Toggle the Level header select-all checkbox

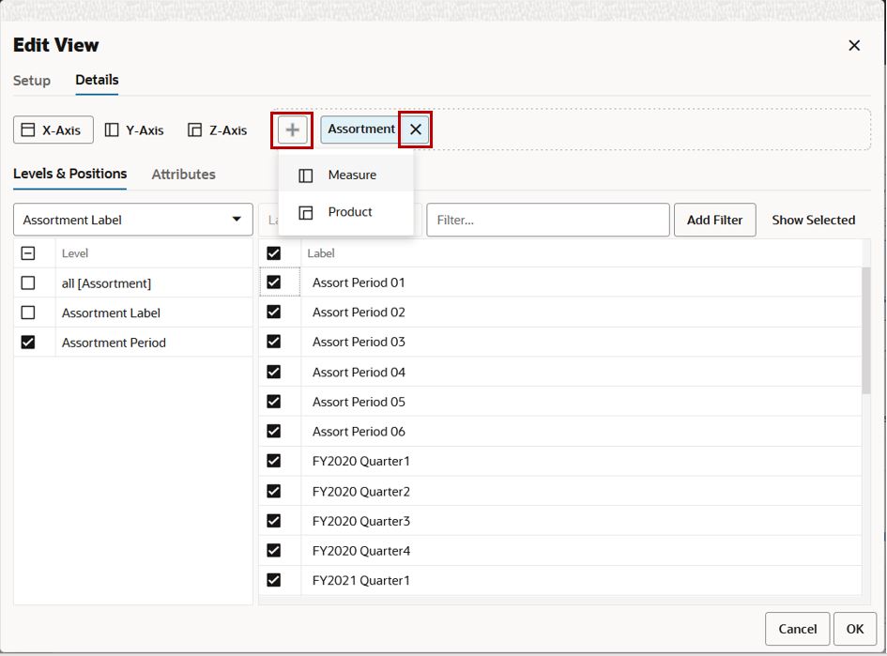click(28, 253)
